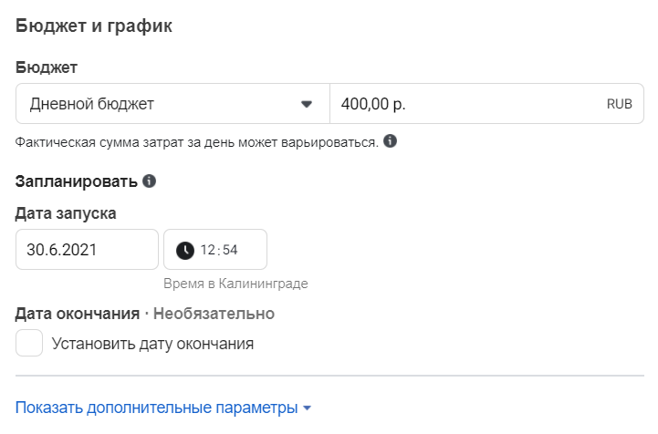Edit the 400,00 р. budget amount field
Image resolution: width=658 pixels, height=434 pixels.
pyautogui.click(x=486, y=104)
